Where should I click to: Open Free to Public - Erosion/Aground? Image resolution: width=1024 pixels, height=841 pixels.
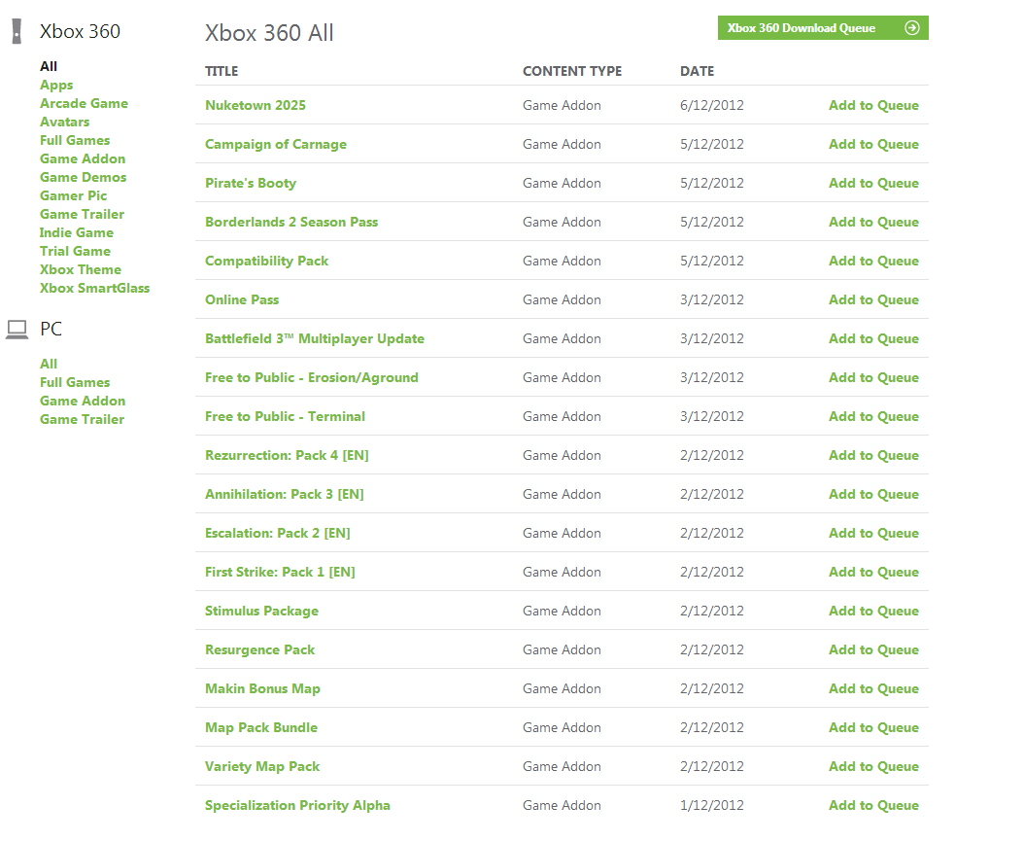click(312, 377)
